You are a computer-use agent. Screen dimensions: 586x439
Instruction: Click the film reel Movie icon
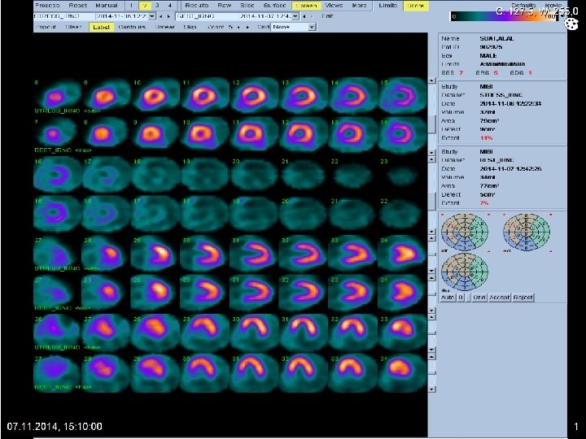pyautogui.click(x=571, y=24)
